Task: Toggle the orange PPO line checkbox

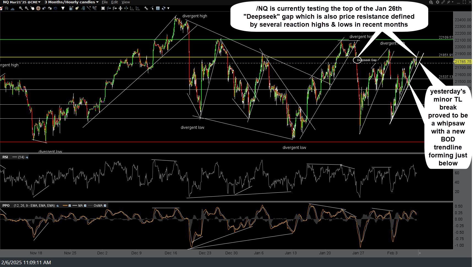Action: coord(70,205)
